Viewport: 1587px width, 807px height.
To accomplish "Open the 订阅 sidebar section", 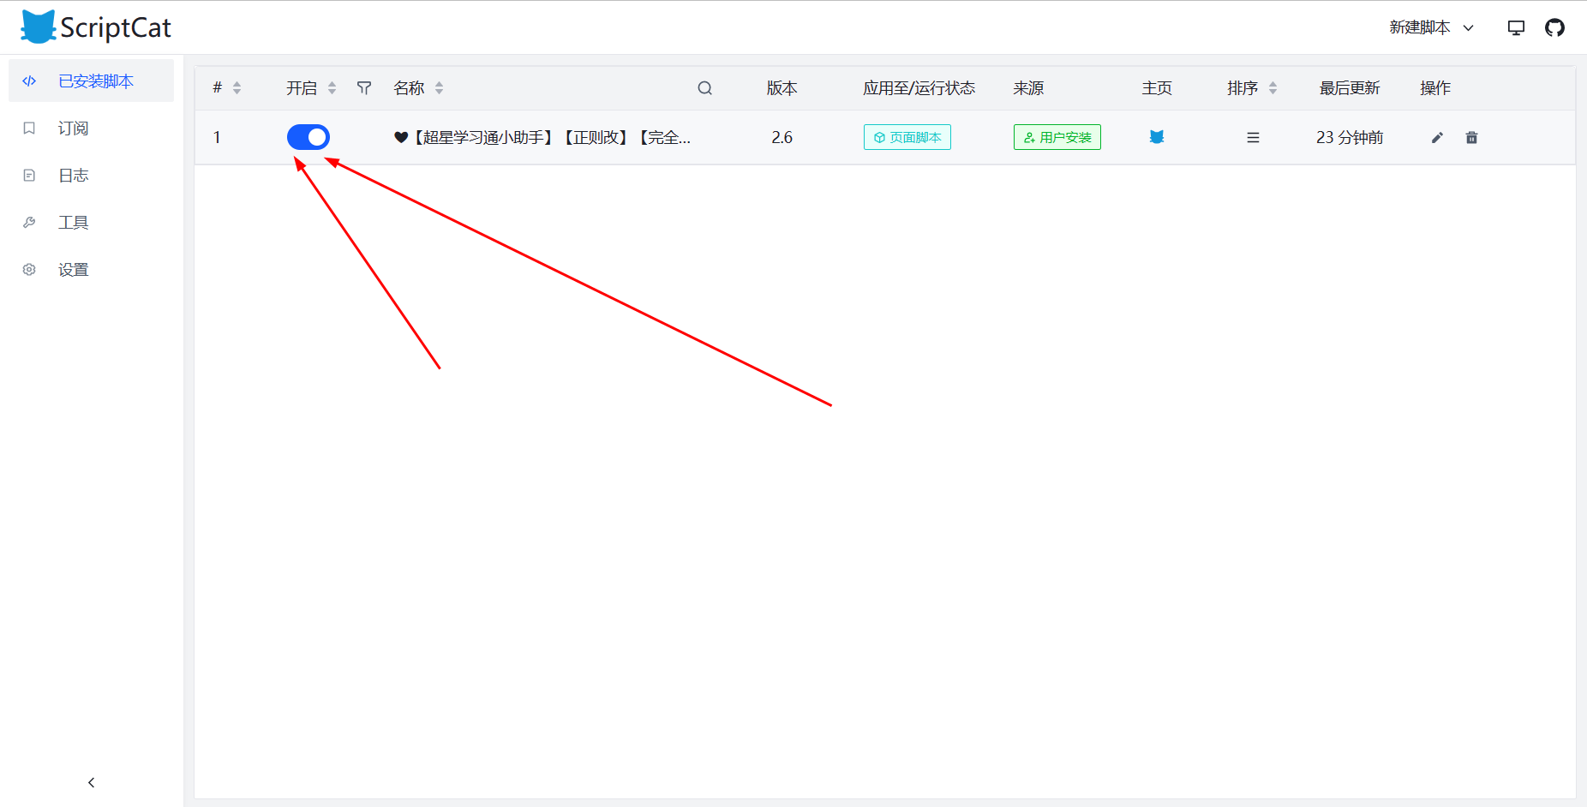I will (91, 128).
